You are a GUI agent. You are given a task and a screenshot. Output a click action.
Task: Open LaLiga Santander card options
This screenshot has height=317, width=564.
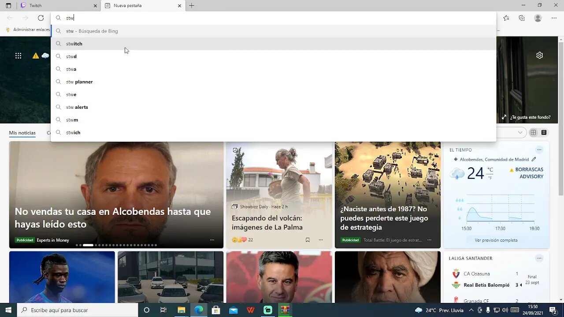(x=539, y=258)
